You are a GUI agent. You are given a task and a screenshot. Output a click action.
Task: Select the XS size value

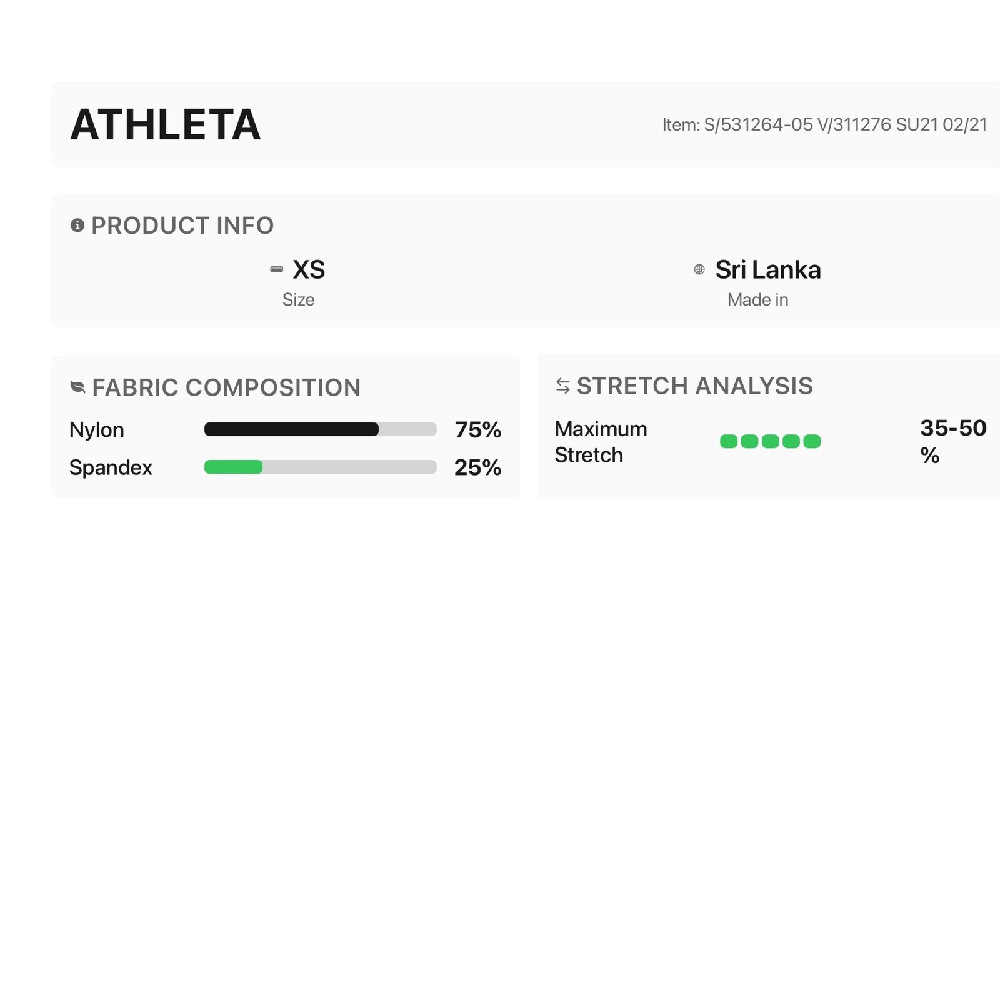pos(309,270)
